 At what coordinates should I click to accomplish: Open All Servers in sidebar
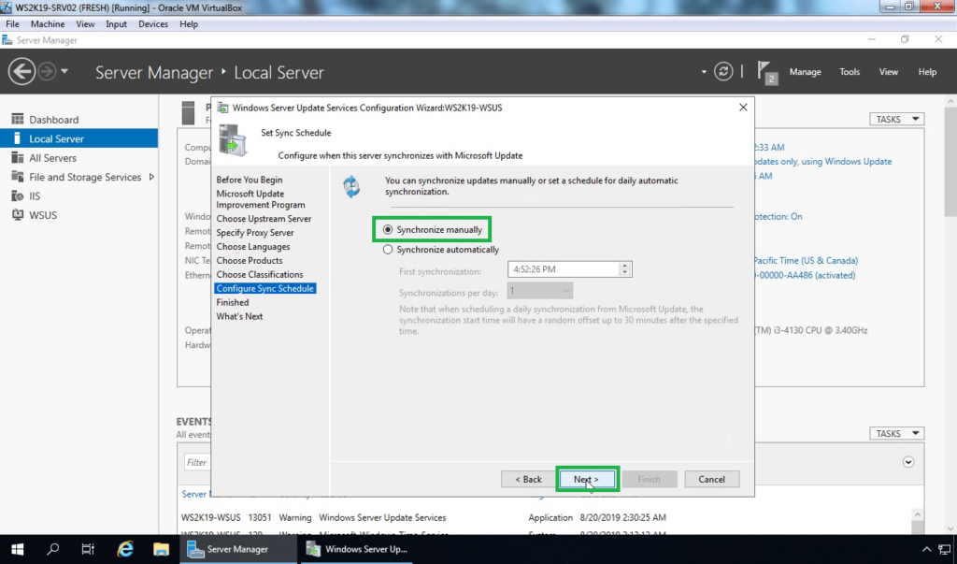pos(52,158)
